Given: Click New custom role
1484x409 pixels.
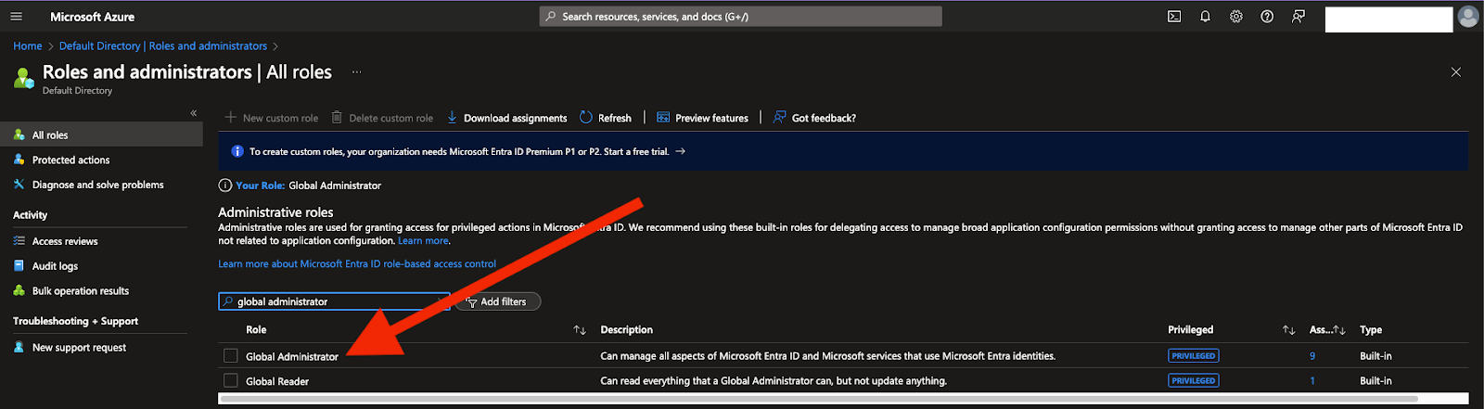Looking at the screenshot, I should click(x=272, y=118).
